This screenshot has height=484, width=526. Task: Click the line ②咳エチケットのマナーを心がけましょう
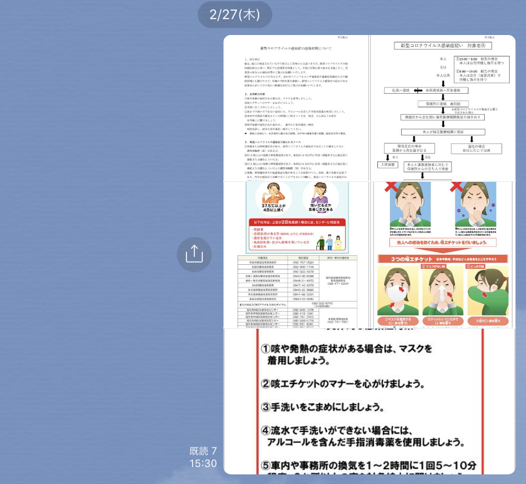342,383
